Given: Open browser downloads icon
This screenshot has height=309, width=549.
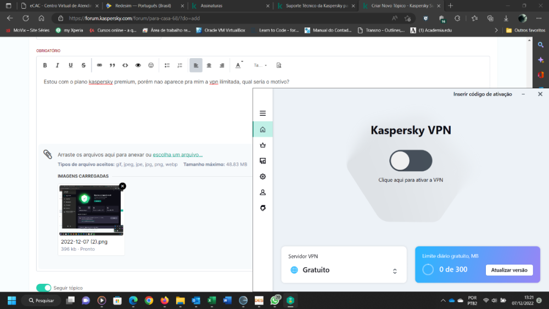Looking at the screenshot, I should (x=506, y=18).
